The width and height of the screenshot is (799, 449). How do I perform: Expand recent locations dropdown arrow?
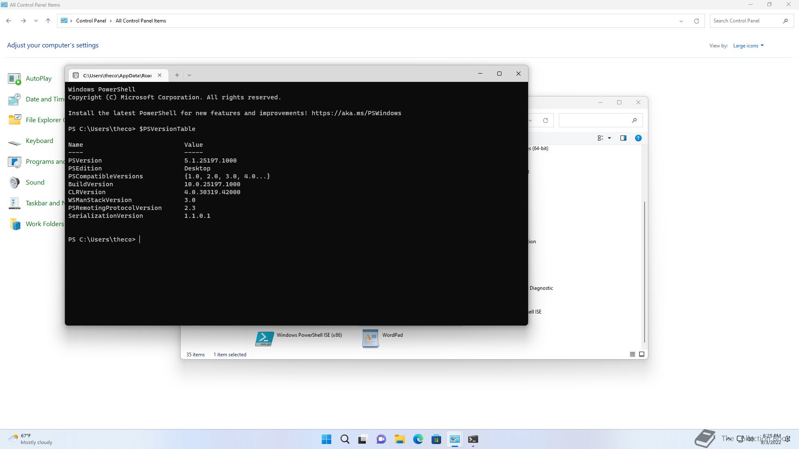36,21
